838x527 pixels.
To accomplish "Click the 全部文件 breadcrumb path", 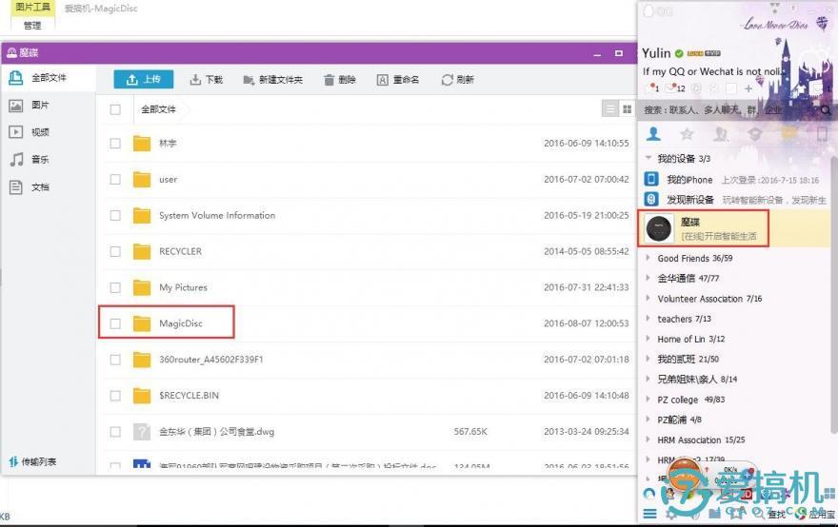I will [x=158, y=109].
